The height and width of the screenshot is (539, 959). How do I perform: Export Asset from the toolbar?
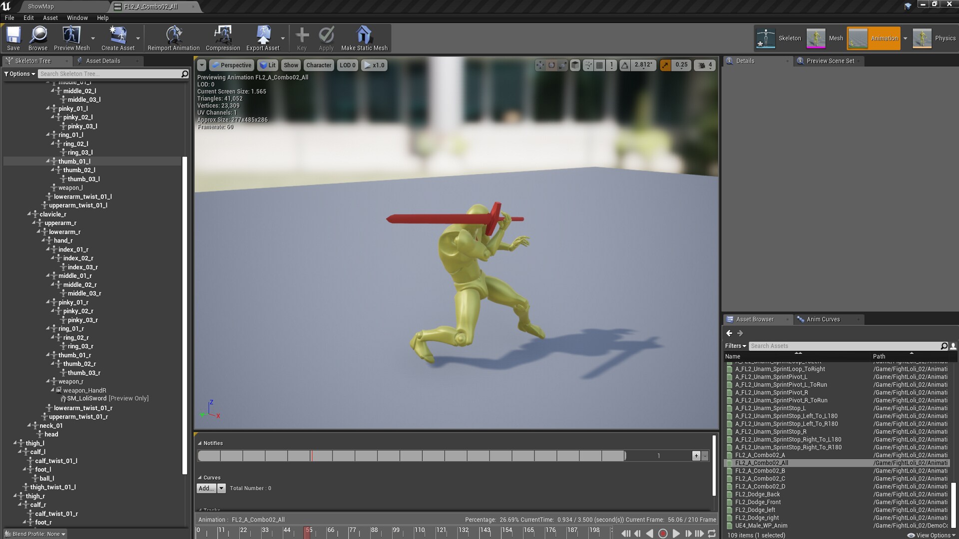pos(263,37)
